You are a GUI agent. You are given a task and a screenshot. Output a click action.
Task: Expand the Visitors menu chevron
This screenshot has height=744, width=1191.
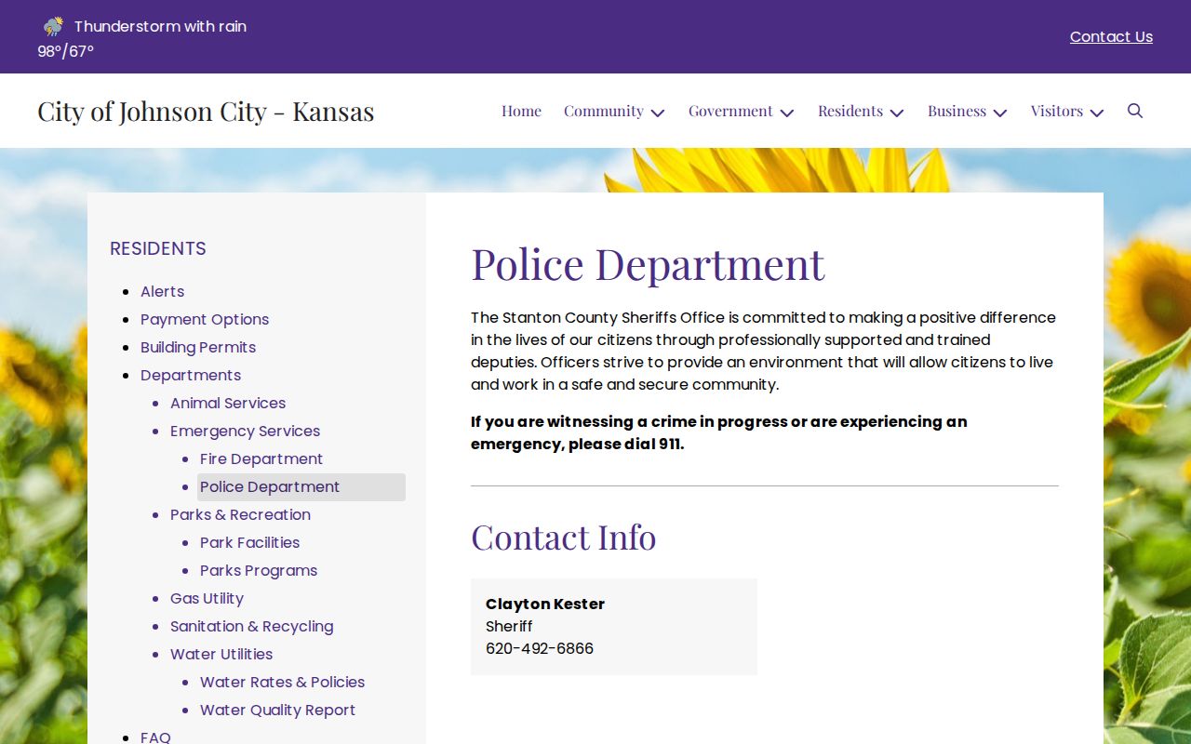pyautogui.click(x=1097, y=113)
